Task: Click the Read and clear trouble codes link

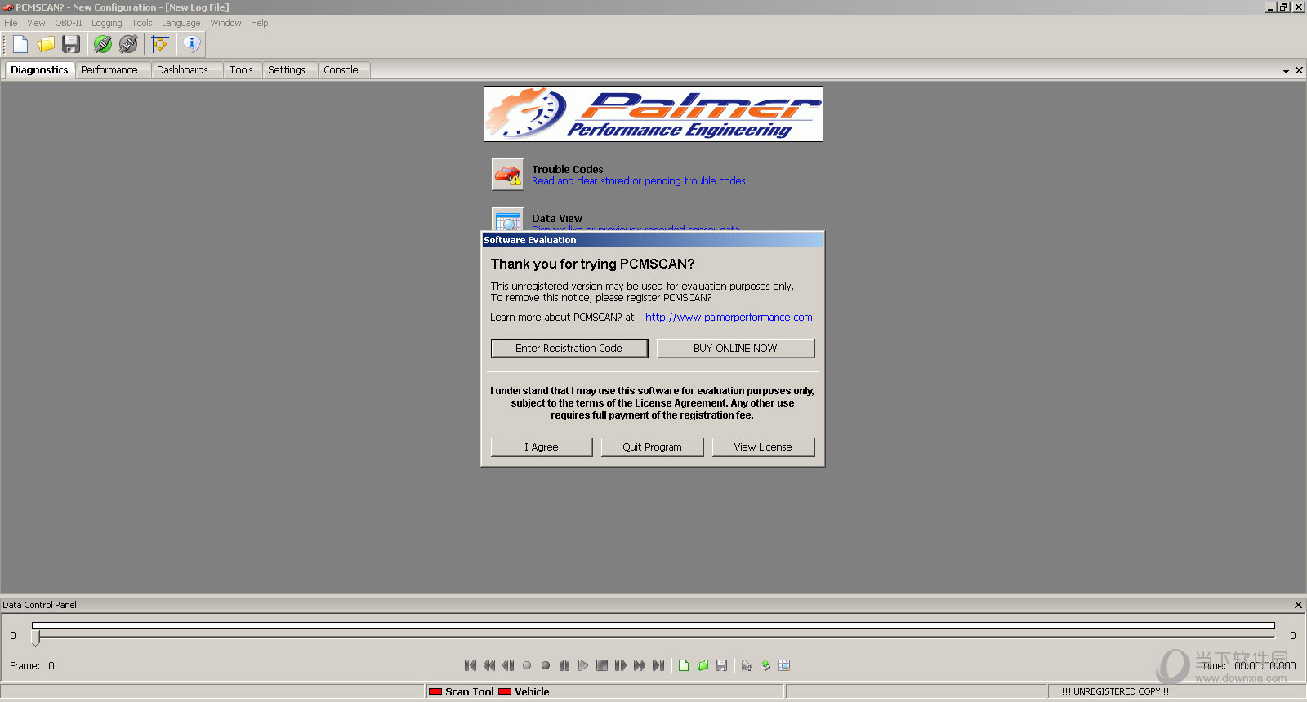Action: click(638, 181)
